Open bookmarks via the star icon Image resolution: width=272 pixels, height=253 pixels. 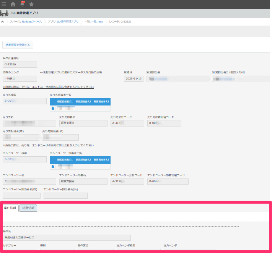click(x=31, y=4)
